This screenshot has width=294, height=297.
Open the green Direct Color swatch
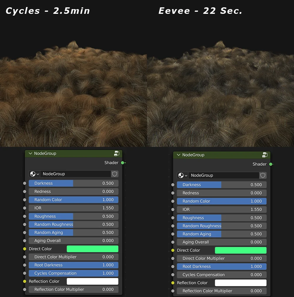pyautogui.click(x=92, y=249)
